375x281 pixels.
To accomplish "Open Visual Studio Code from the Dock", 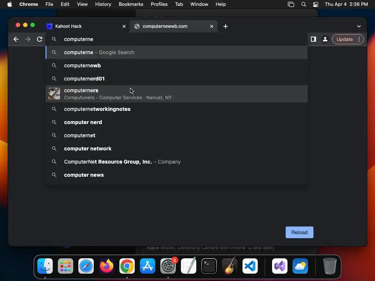I will coord(250,266).
